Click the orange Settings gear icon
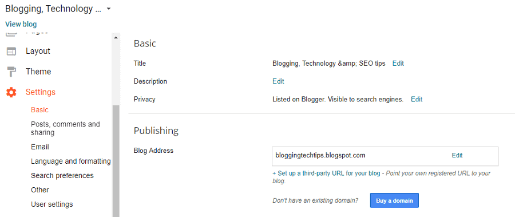515x217 pixels. coord(11,92)
